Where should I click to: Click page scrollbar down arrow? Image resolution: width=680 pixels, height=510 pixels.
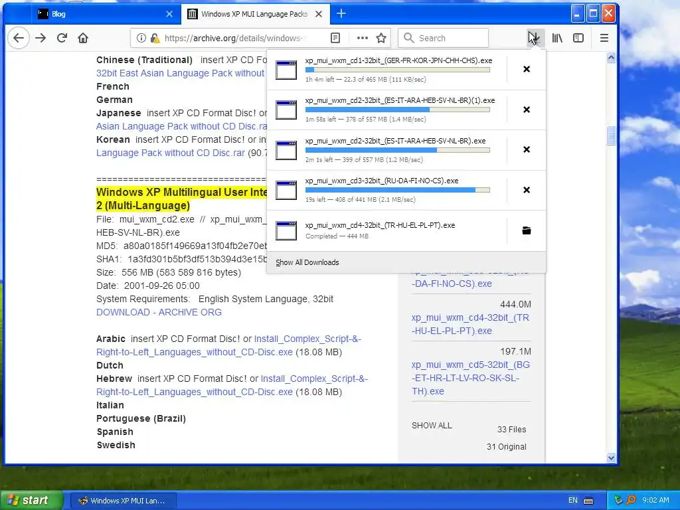pyautogui.click(x=611, y=458)
